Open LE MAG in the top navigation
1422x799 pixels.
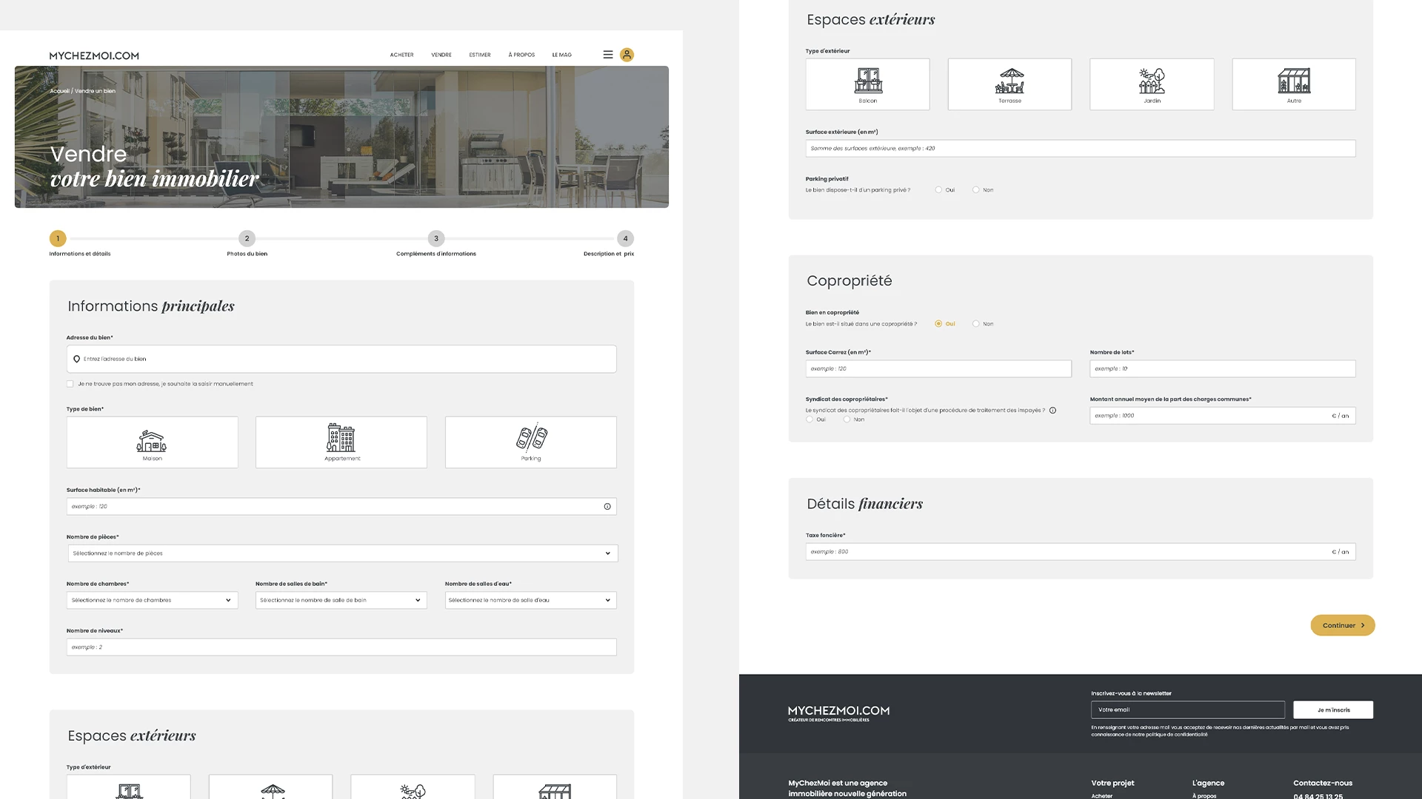pyautogui.click(x=562, y=55)
